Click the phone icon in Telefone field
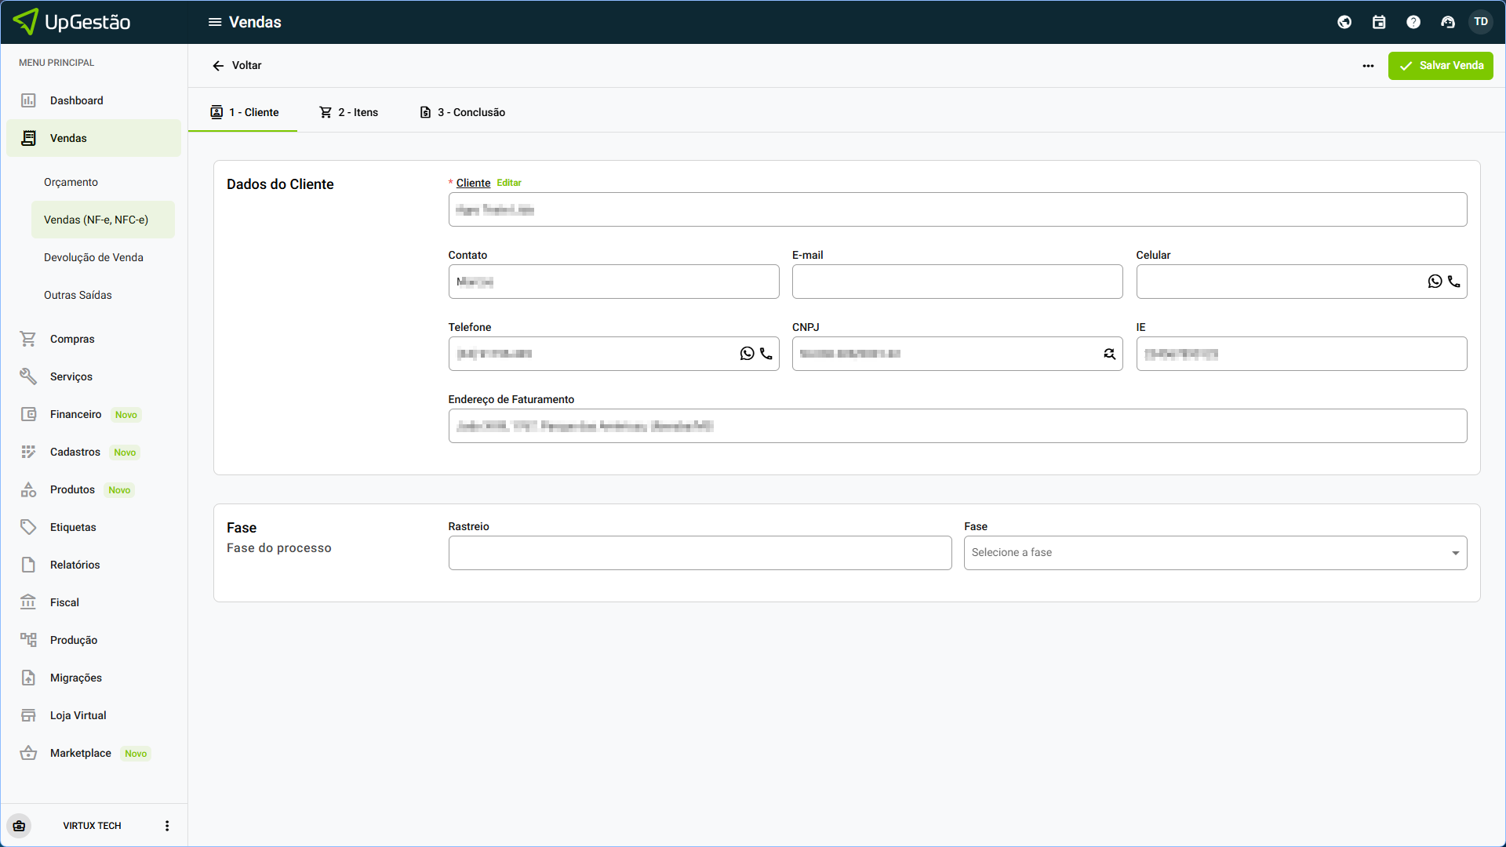The height and width of the screenshot is (847, 1506). click(x=766, y=354)
